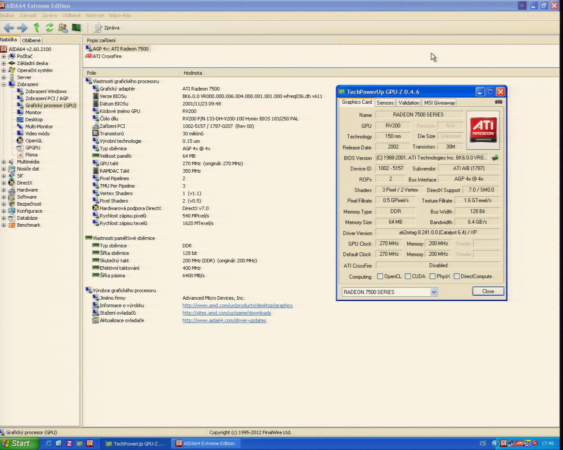The image size is (563, 450).
Task: Select Monitor item in the tree
Action: point(33,112)
